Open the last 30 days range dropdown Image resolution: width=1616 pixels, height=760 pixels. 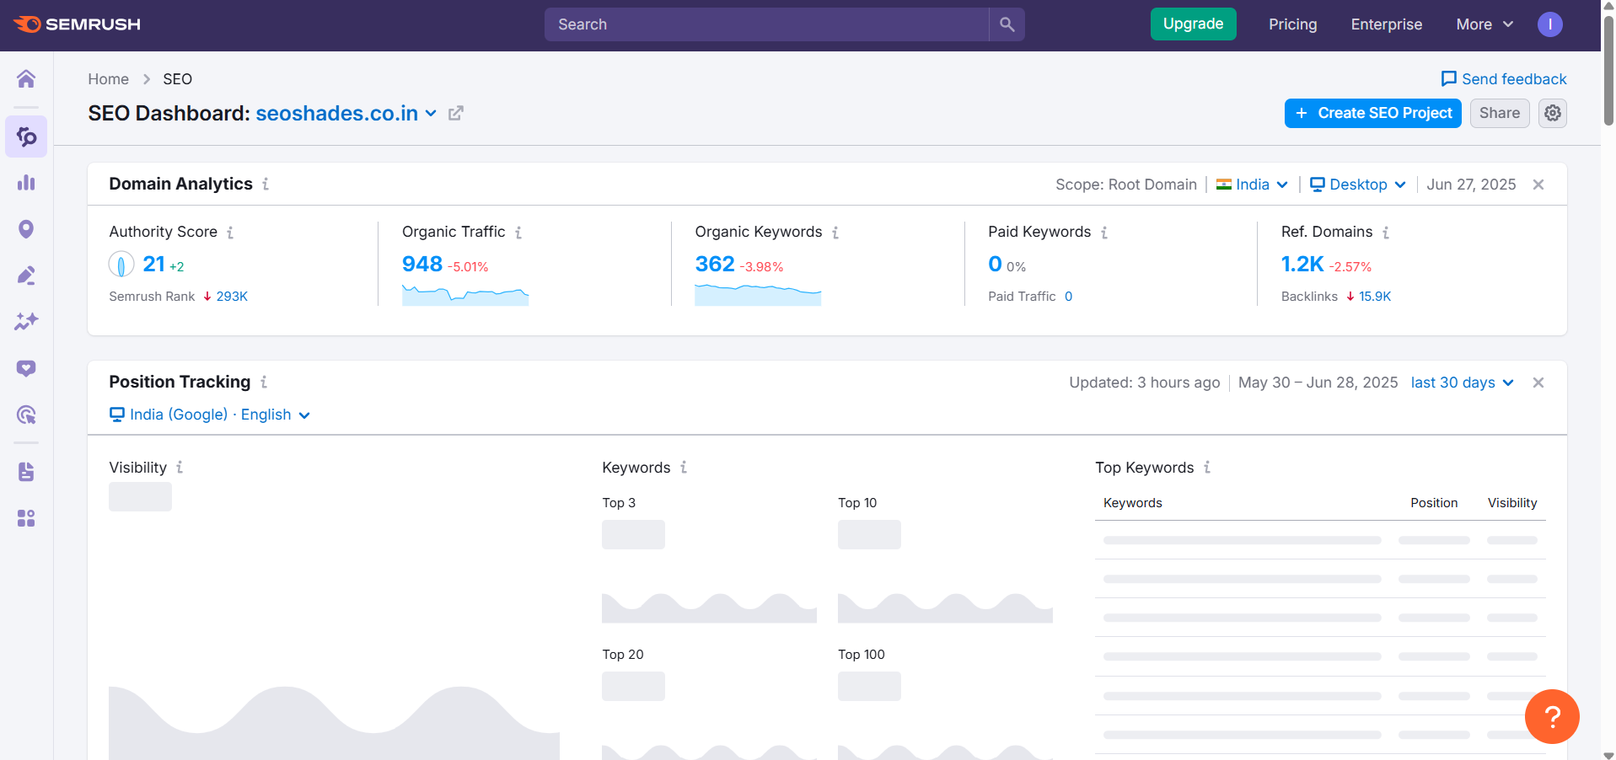tap(1463, 383)
